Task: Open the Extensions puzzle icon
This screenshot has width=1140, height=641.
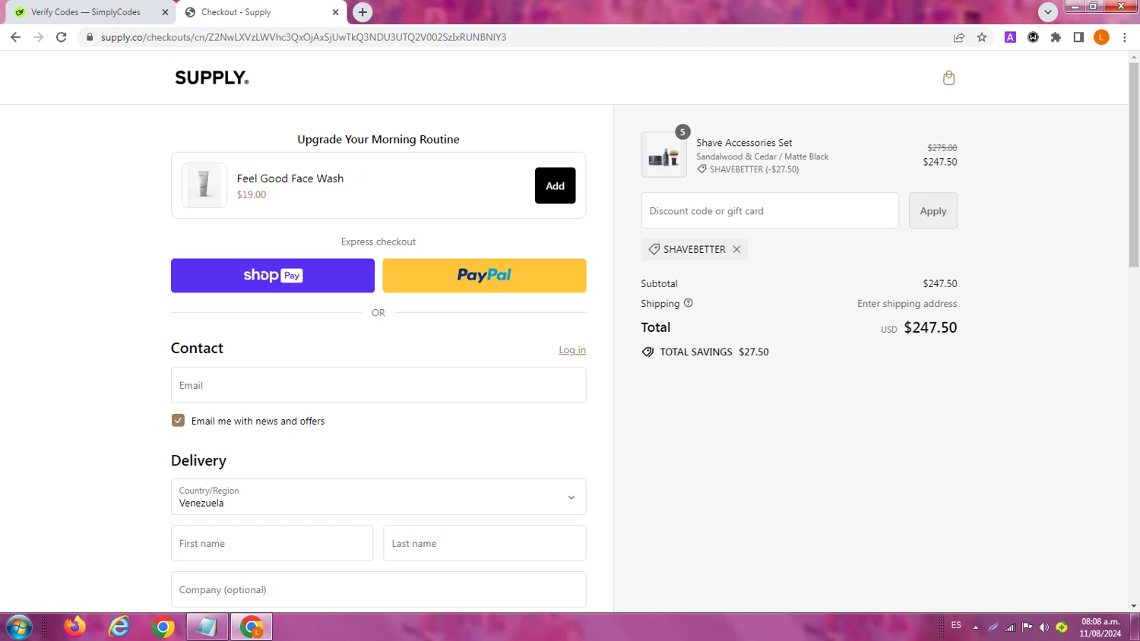Action: click(1056, 37)
